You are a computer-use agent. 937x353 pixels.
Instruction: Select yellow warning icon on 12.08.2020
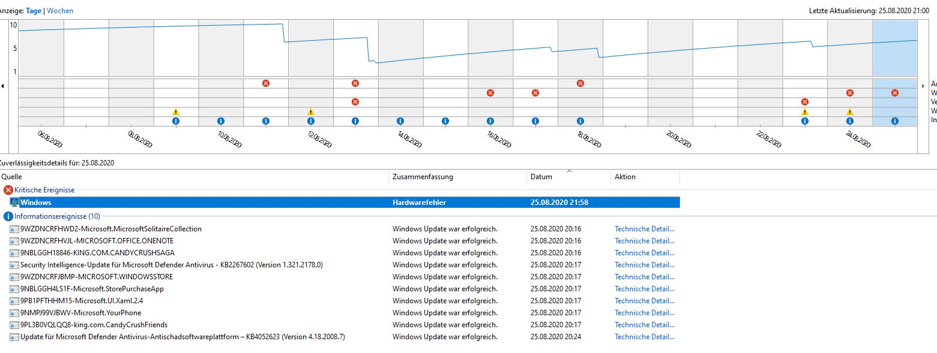pyautogui.click(x=310, y=111)
